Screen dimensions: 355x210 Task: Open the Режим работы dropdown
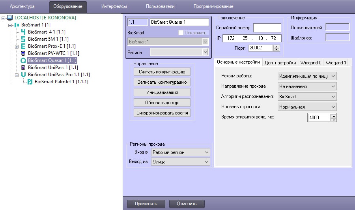307,76
